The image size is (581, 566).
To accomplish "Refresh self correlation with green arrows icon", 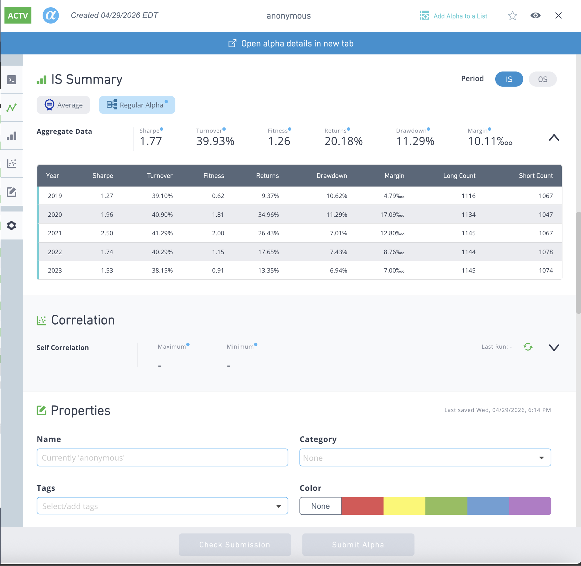I will pos(528,347).
